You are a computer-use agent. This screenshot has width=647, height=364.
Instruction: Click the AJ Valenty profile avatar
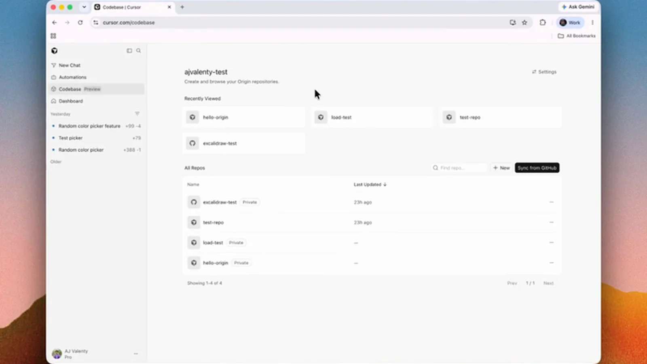[x=57, y=354]
